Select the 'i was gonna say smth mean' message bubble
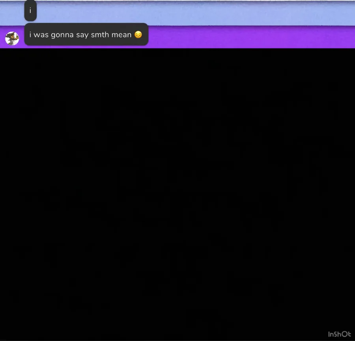 86,34
